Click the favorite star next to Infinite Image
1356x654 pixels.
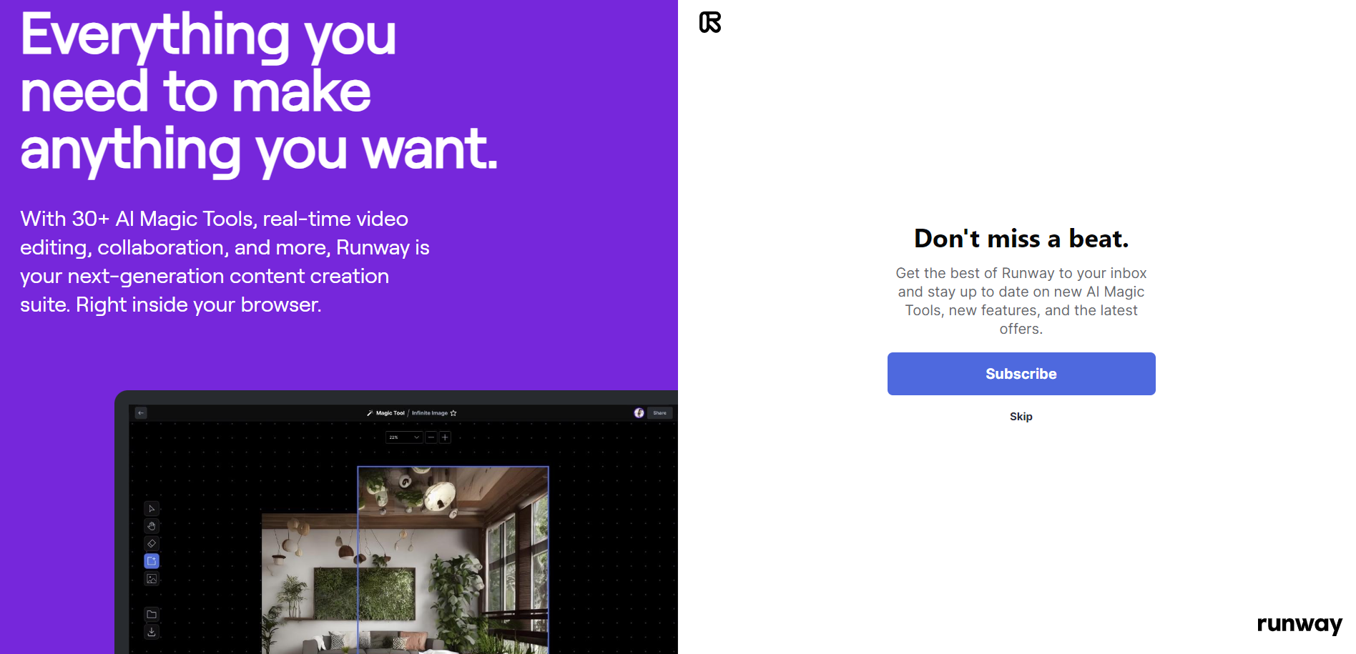(453, 413)
